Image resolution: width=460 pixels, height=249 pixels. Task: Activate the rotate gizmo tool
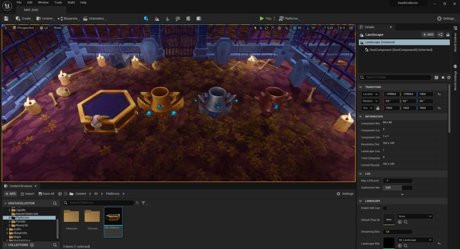(266, 28)
